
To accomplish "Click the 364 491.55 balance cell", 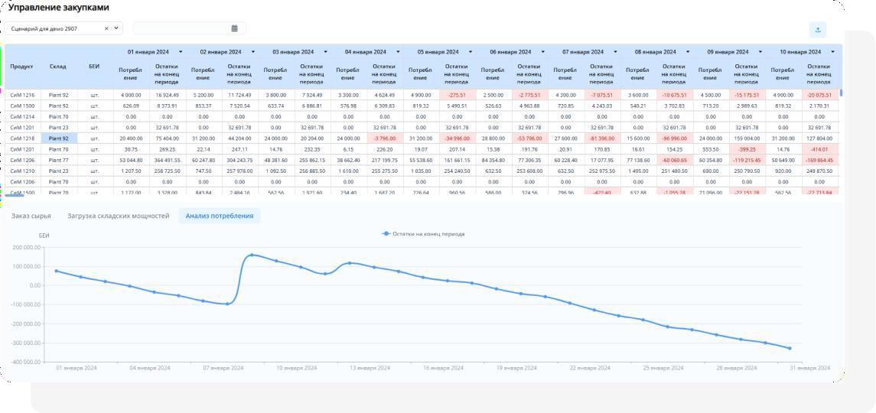I will click(167, 160).
